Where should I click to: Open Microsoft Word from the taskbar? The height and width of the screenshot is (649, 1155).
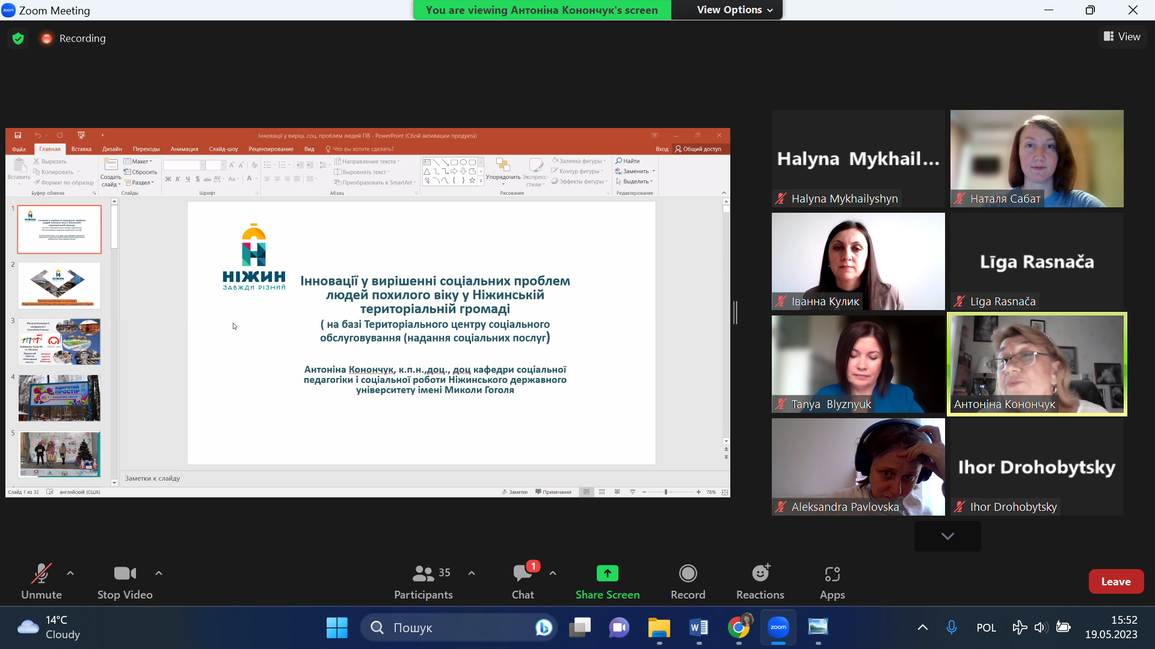point(698,628)
